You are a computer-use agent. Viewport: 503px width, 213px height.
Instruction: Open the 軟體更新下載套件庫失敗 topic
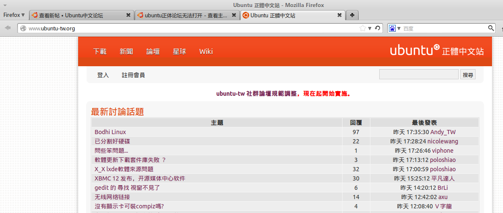130,160
